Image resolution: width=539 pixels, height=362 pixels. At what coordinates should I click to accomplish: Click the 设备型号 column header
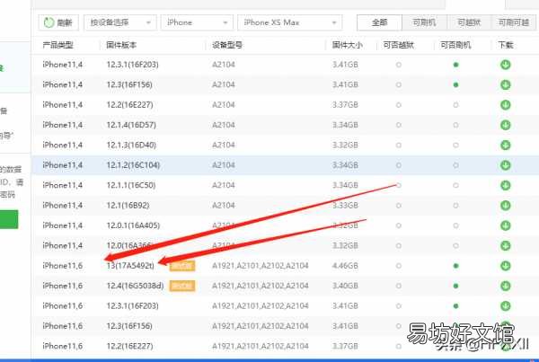(227, 45)
